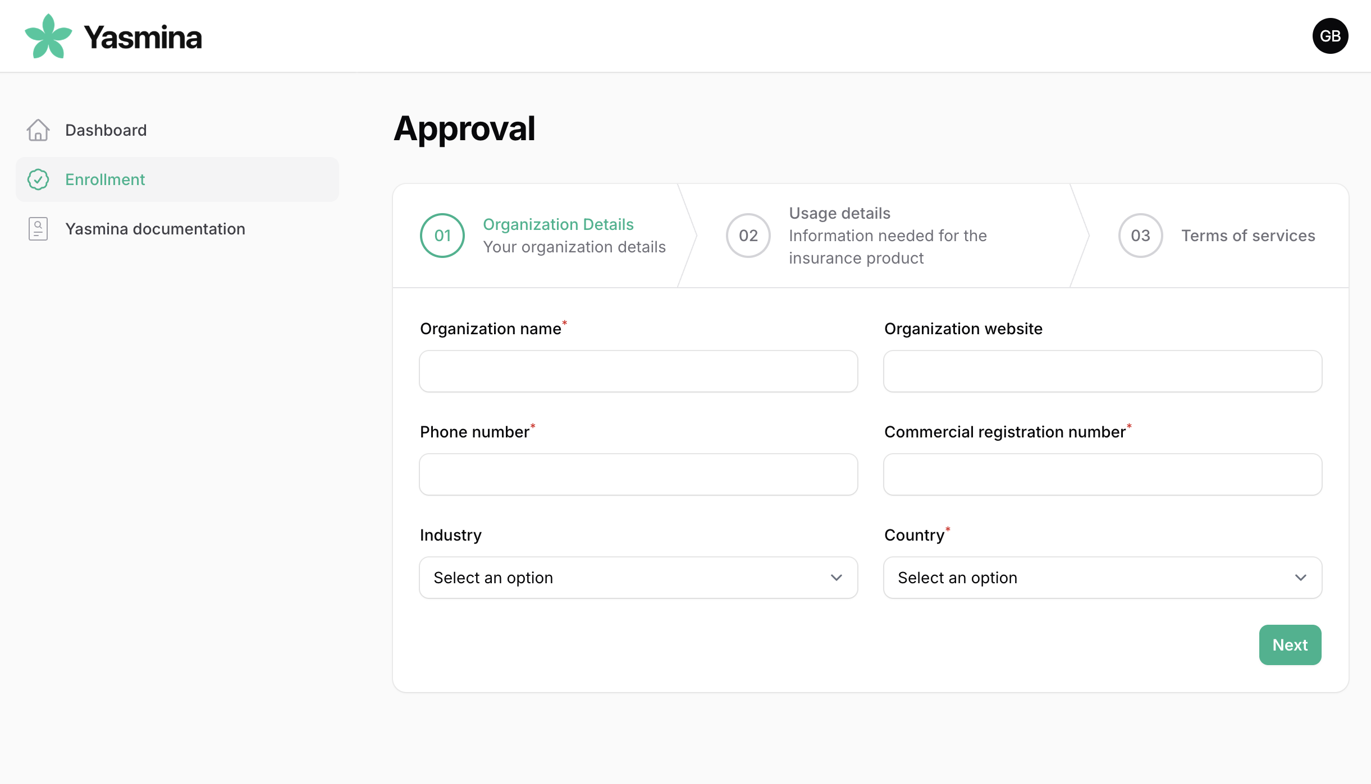The width and height of the screenshot is (1371, 784).
Task: Click the Country dropdown chevron arrow
Action: 1300,578
